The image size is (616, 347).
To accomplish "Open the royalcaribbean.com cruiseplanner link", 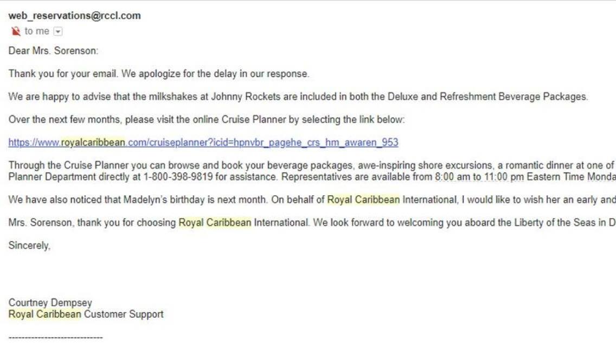I will click(203, 142).
